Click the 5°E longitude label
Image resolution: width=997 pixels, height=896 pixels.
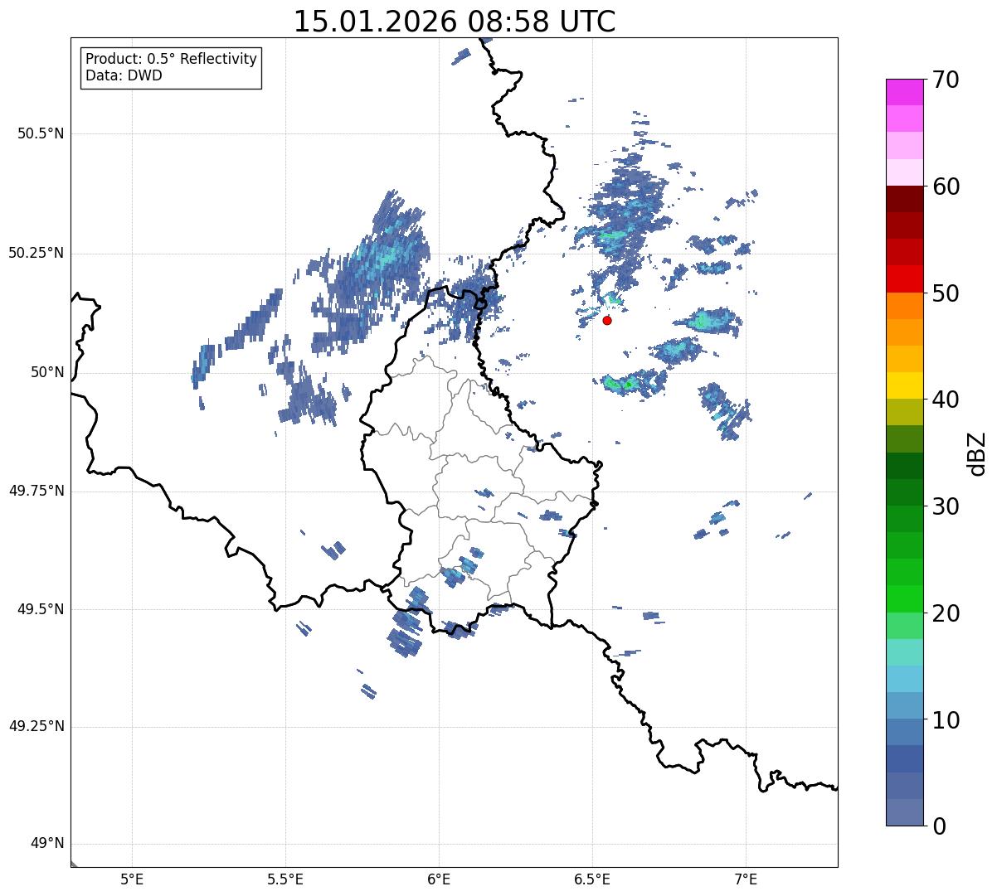pyautogui.click(x=132, y=879)
